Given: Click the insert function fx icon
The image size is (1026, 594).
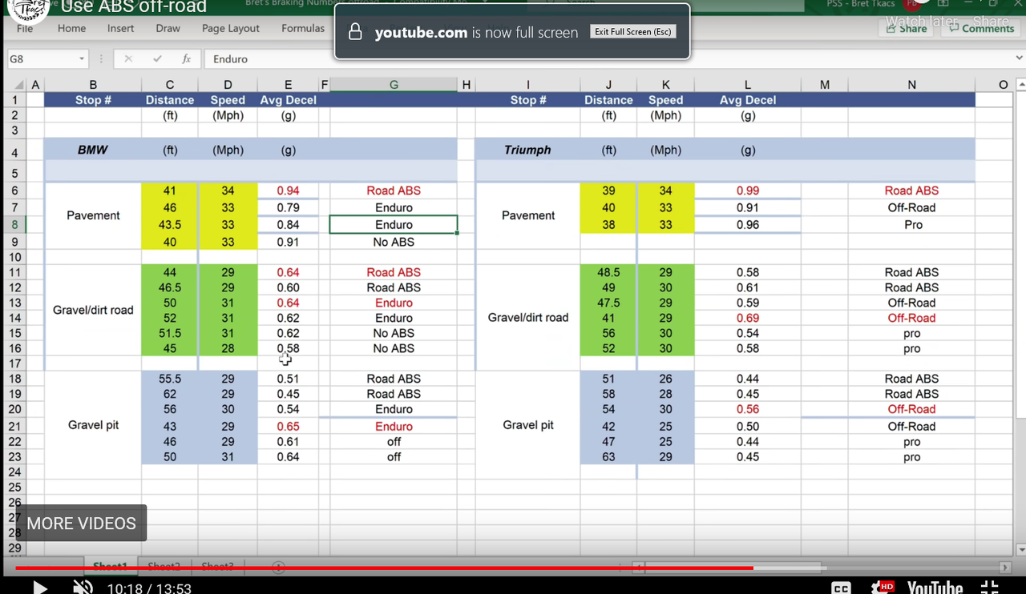Looking at the screenshot, I should (x=187, y=59).
